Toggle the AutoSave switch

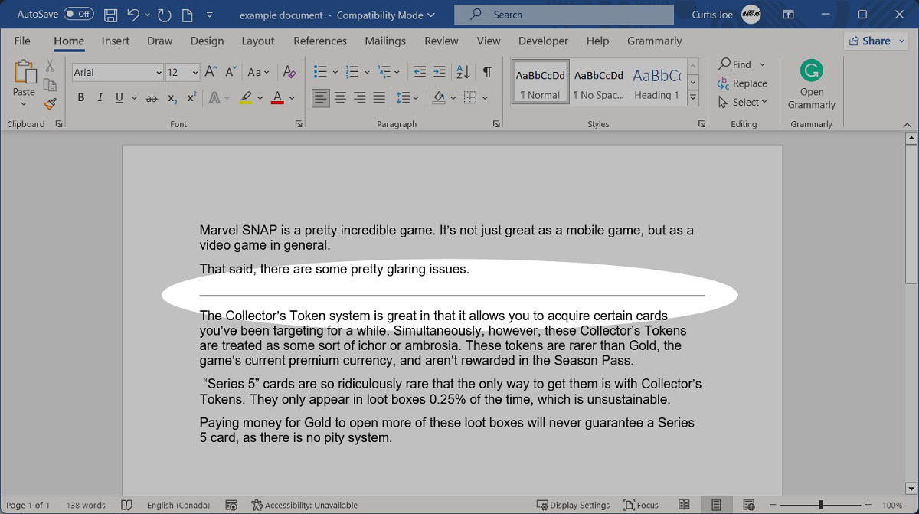(79, 14)
